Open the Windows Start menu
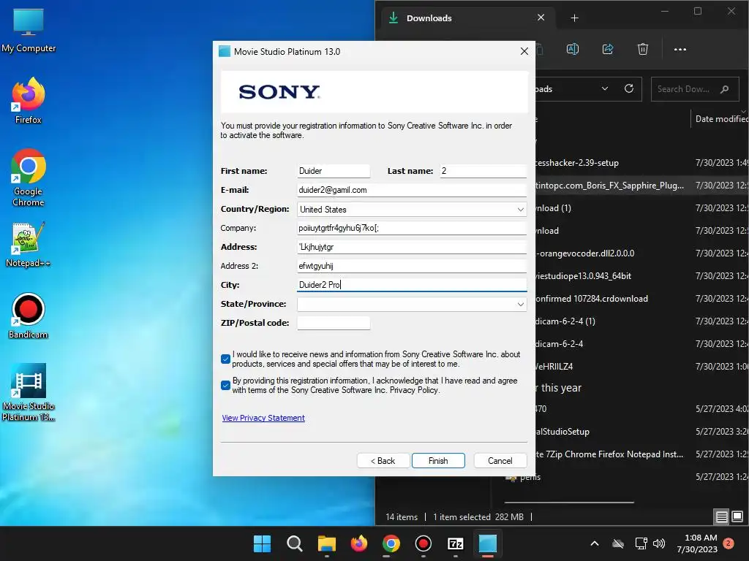Image resolution: width=749 pixels, height=561 pixels. coord(263,543)
